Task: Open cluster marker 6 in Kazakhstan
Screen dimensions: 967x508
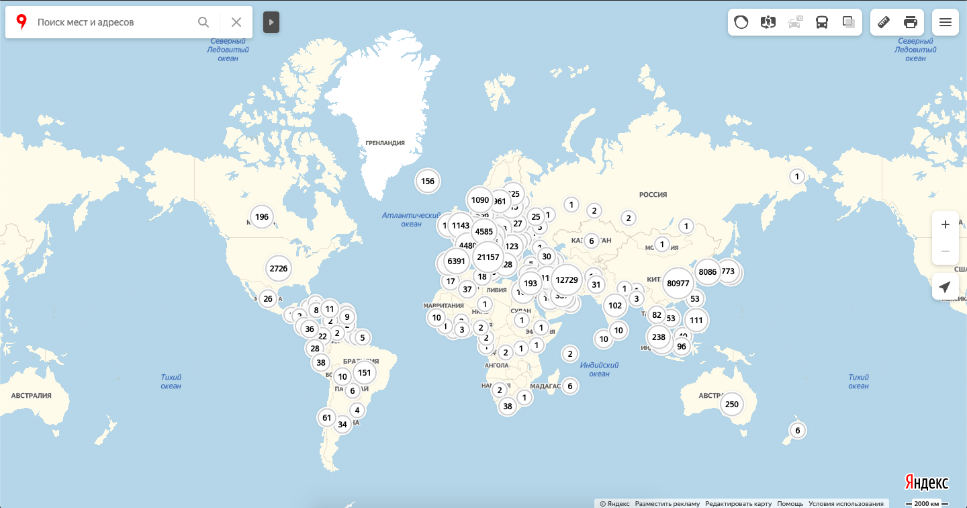Action: [592, 241]
